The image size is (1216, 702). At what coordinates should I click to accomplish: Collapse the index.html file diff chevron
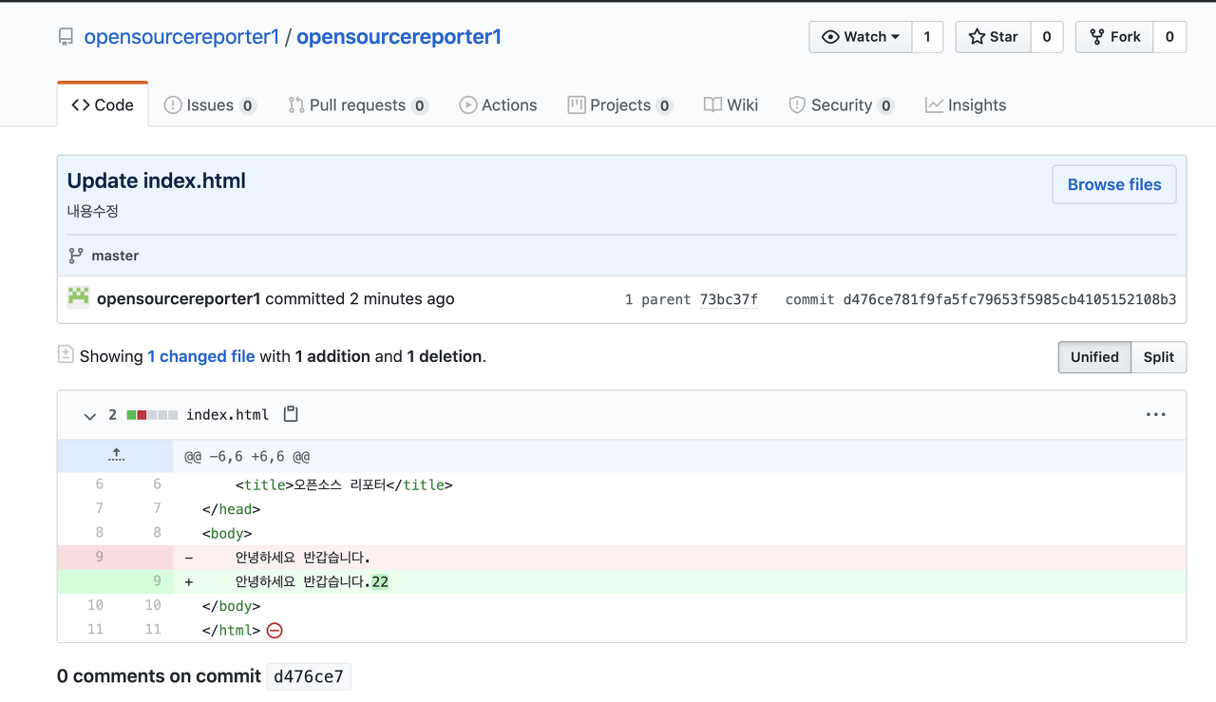tap(90, 415)
